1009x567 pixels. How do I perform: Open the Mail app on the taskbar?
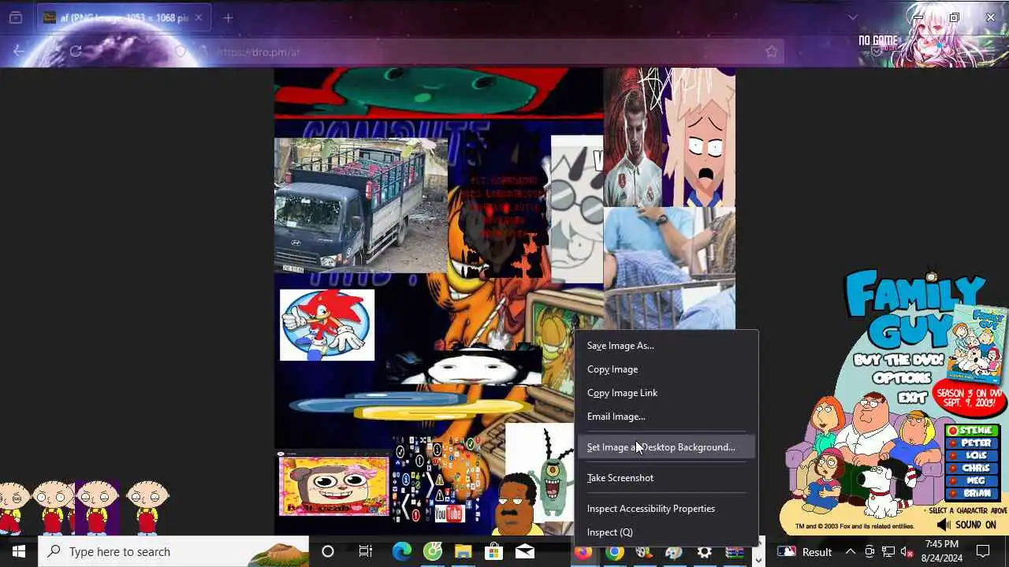pos(524,551)
